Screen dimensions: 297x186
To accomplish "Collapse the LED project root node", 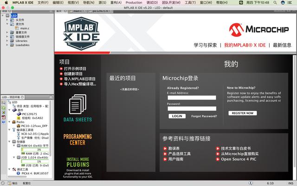I will tap(3, 15).
